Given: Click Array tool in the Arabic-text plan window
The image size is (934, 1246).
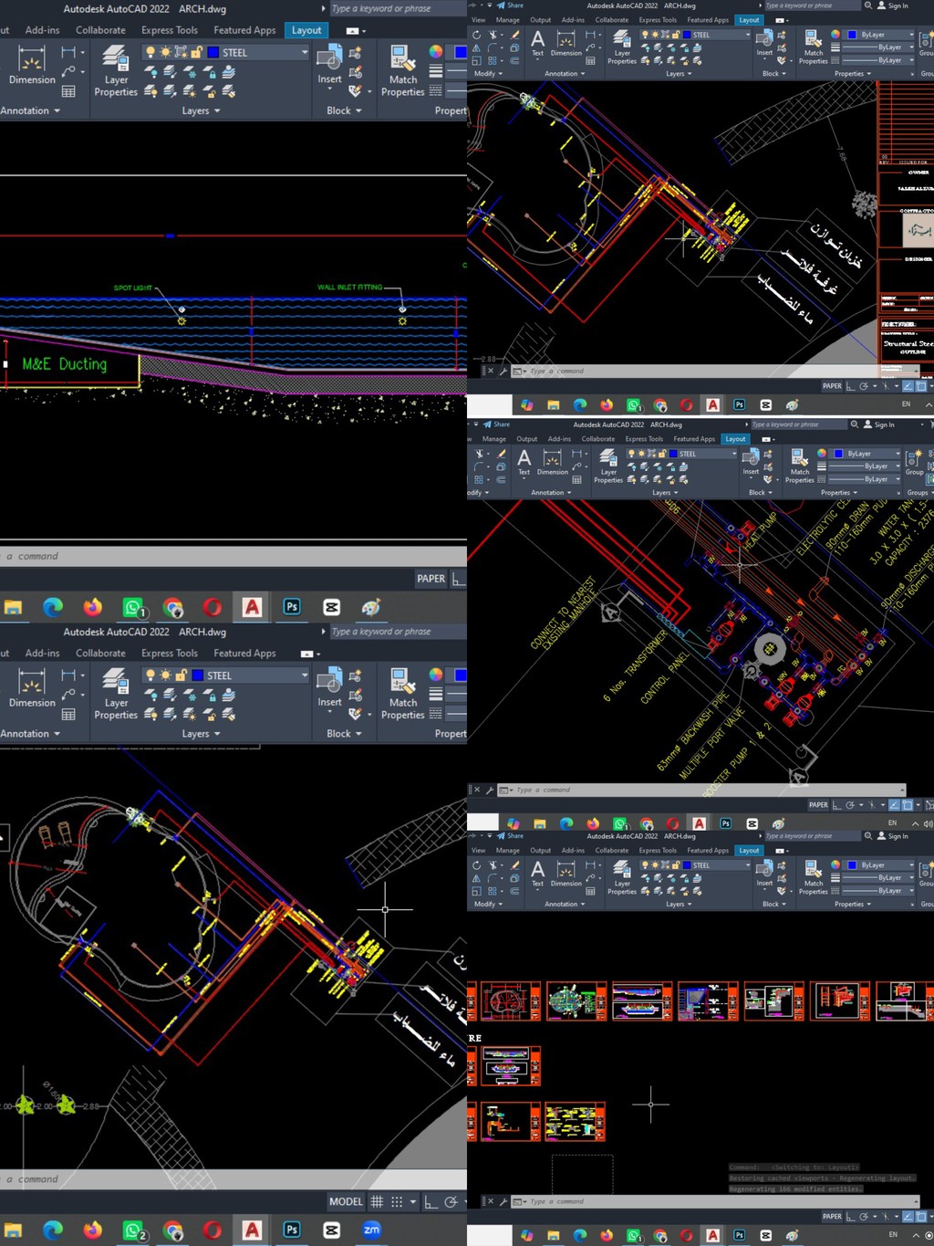Looking at the screenshot, I should click(x=493, y=60).
